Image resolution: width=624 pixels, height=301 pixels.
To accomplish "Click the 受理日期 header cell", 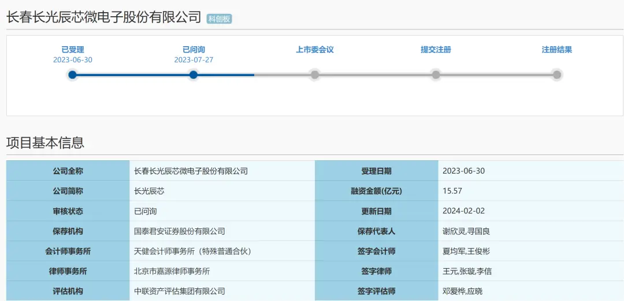I will (377, 171).
